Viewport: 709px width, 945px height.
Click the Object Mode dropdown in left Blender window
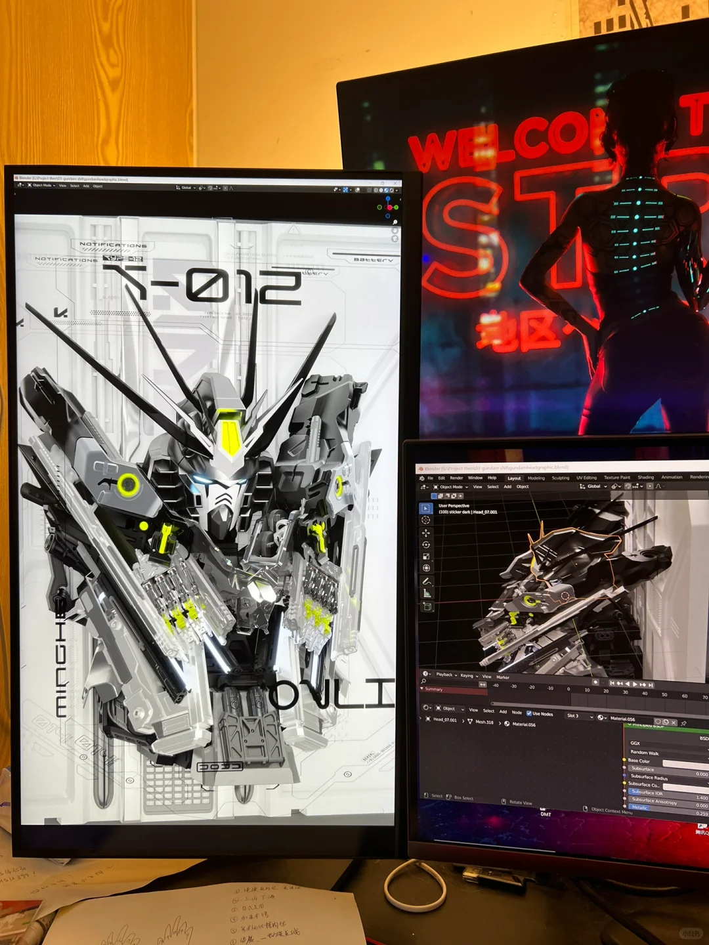click(41, 186)
